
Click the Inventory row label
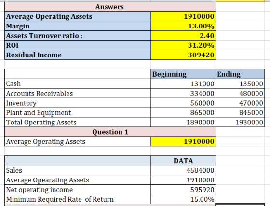[x=78, y=103]
